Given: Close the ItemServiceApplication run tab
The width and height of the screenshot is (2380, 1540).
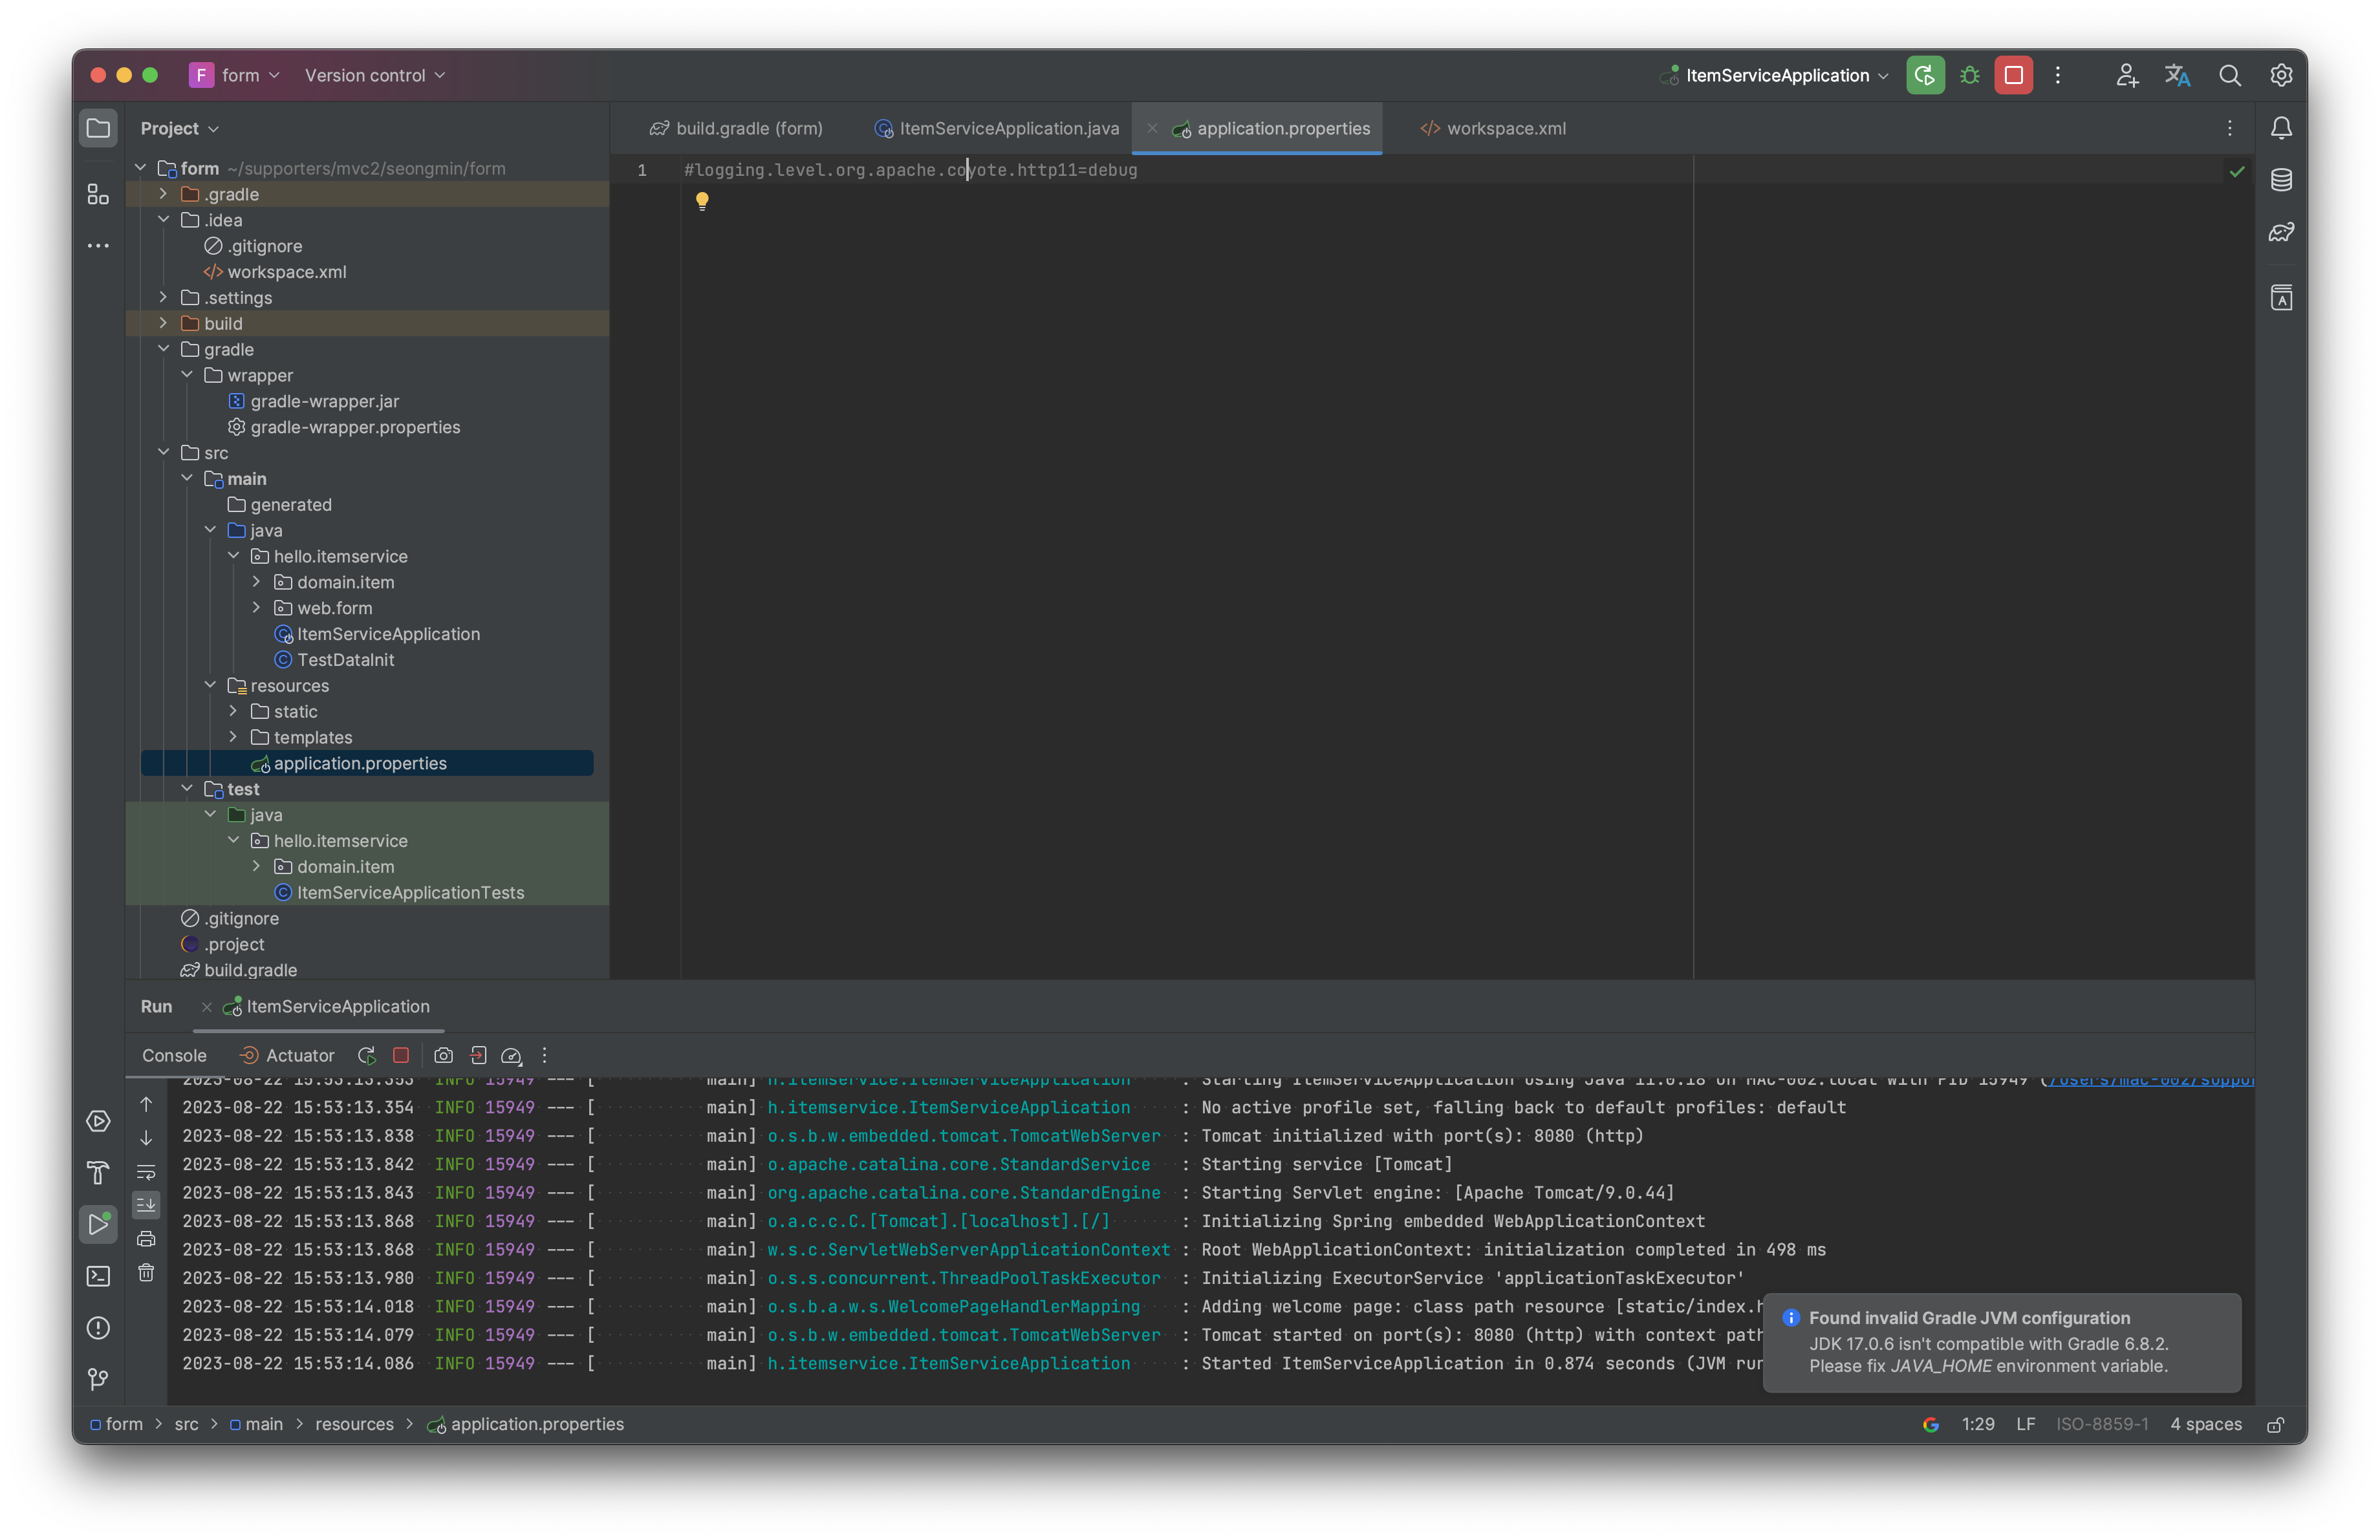Looking at the screenshot, I should pos(206,1007).
